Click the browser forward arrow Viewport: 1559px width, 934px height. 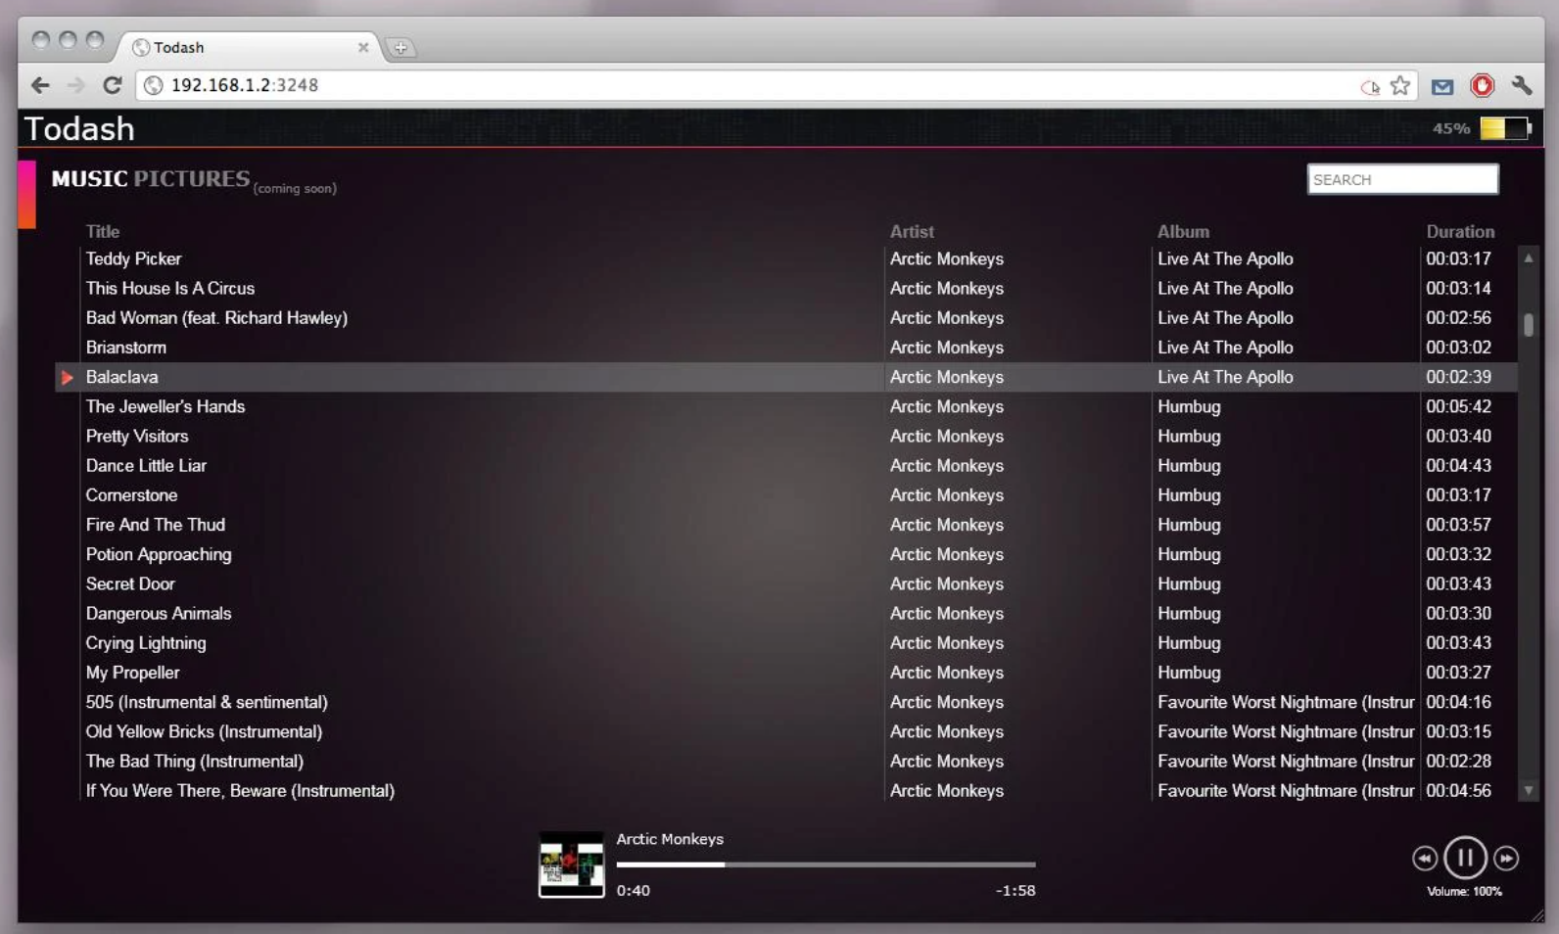[76, 85]
